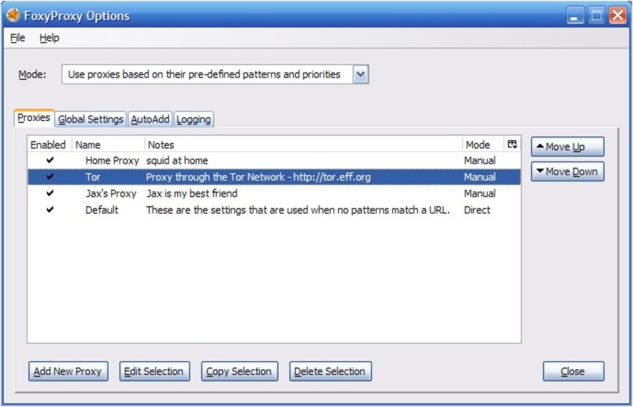Sort by the Name column header
The height and width of the screenshot is (407, 633).
[108, 145]
